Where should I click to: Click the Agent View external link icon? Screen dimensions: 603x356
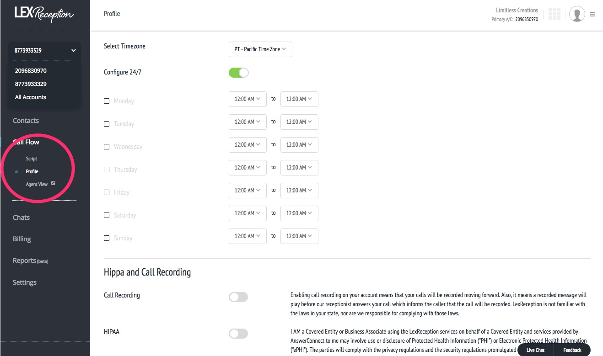point(53,184)
